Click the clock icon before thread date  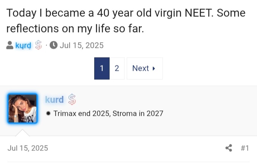pyautogui.click(x=54, y=45)
